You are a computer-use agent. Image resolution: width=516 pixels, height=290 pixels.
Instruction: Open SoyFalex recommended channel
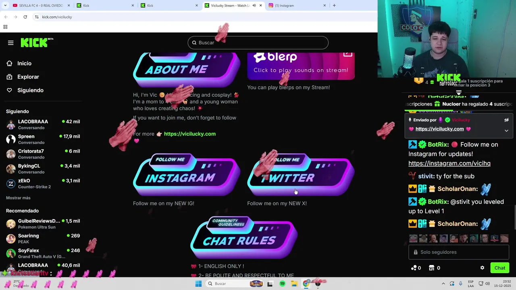click(x=43, y=253)
